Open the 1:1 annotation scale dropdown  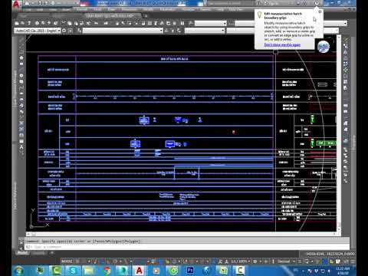pos(241,261)
